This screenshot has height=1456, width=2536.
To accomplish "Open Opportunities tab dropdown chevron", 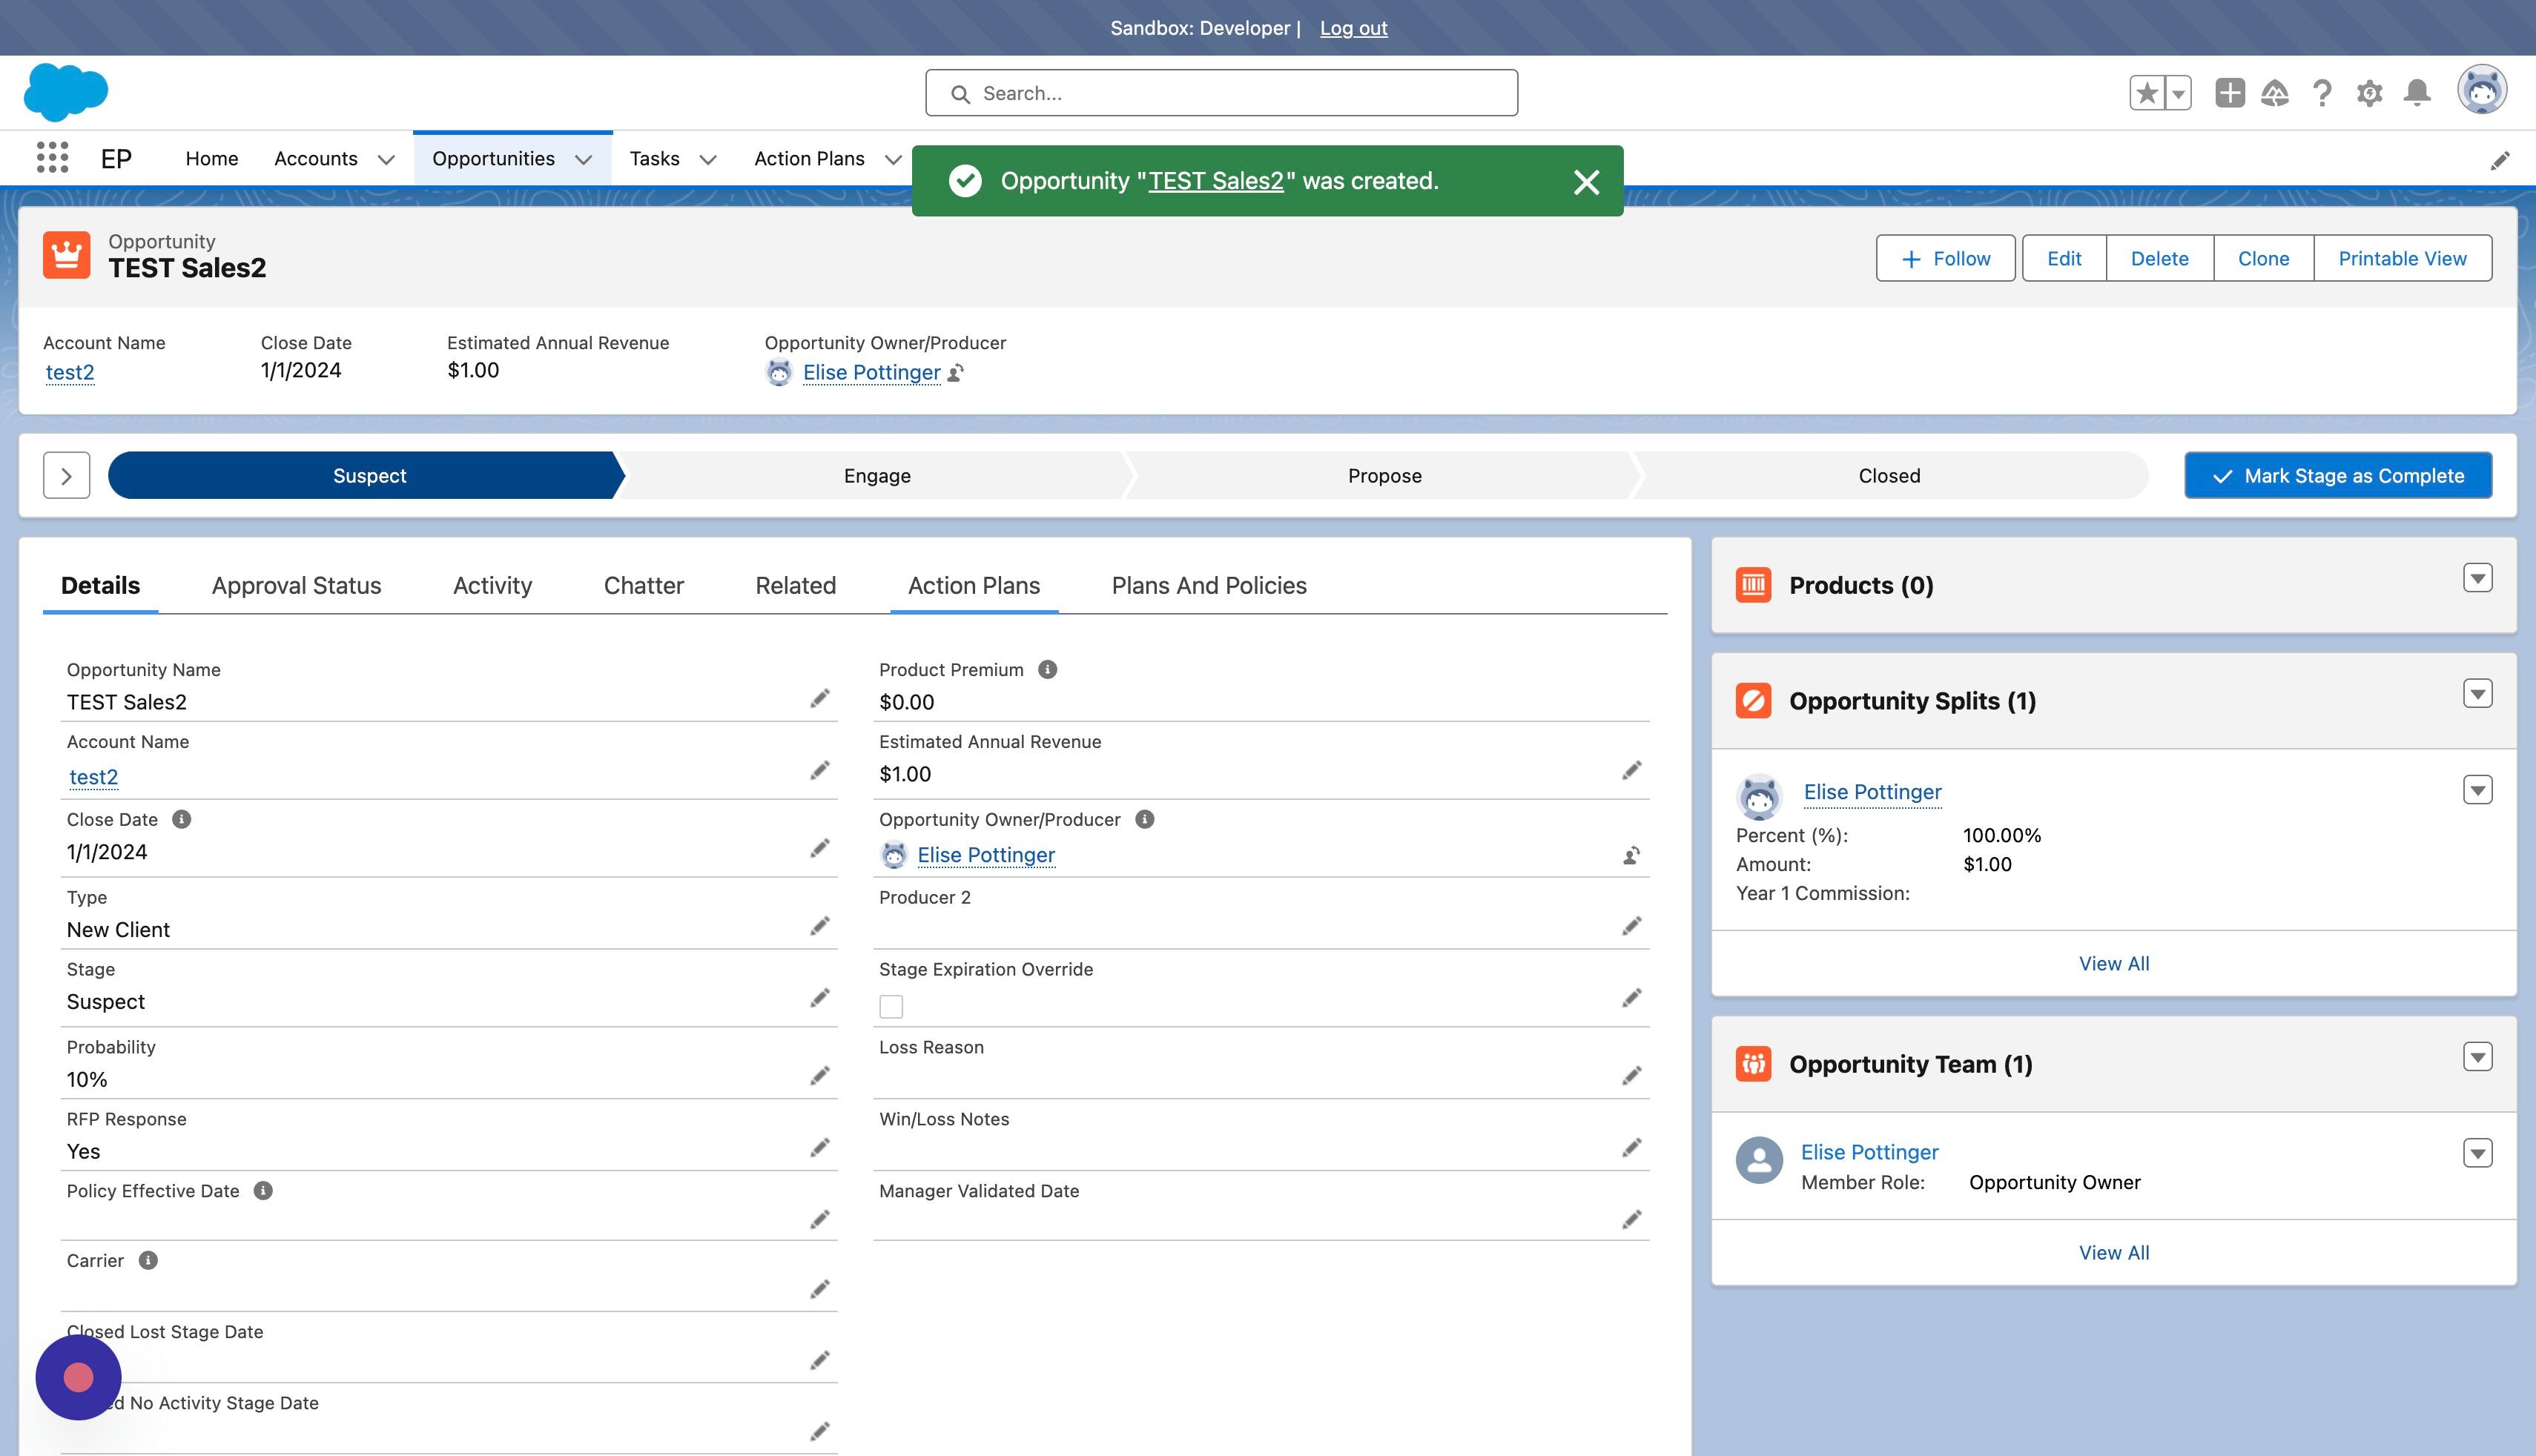I will click(584, 159).
